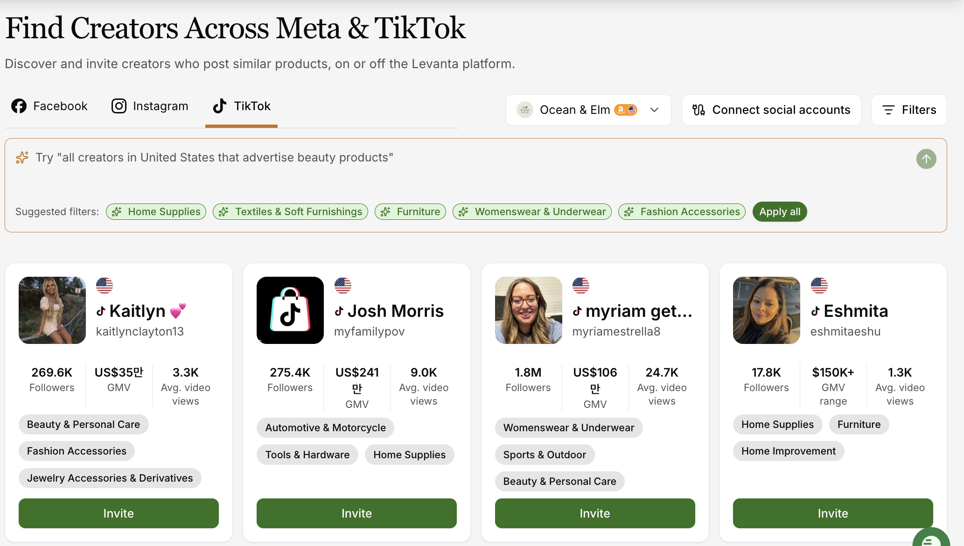Image resolution: width=964 pixels, height=546 pixels.
Task: Expand the Ocean & Elm dropdown chevron
Action: click(654, 110)
